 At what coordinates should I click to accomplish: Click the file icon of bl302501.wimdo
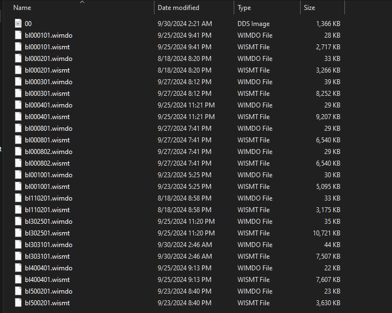pos(18,222)
